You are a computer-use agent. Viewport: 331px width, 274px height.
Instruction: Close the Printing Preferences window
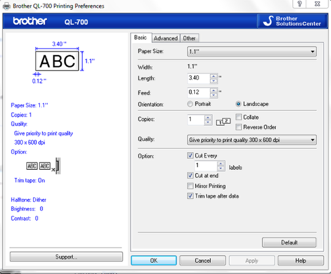[318, 4]
